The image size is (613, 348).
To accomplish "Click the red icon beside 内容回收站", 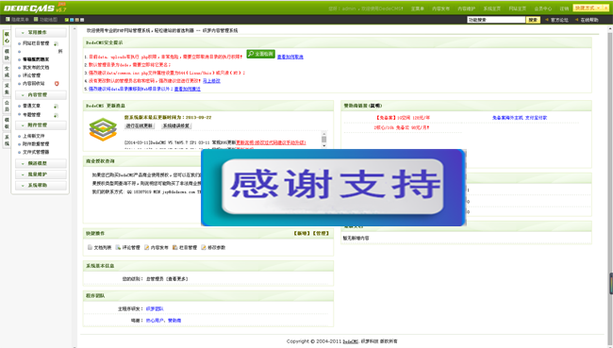I will tap(57, 84).
